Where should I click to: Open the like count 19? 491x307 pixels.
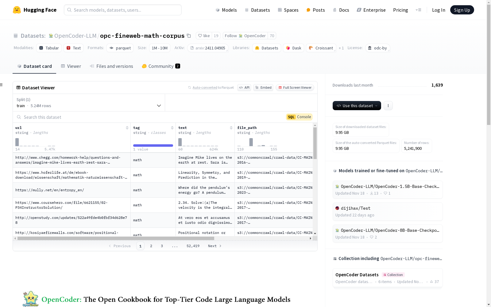point(216,36)
